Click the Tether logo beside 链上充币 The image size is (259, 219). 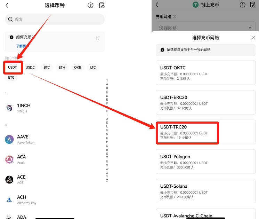point(196,5)
